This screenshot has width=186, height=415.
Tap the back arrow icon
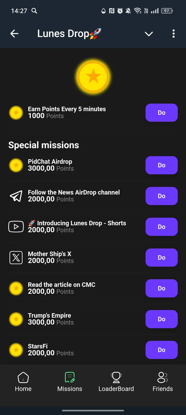click(14, 33)
